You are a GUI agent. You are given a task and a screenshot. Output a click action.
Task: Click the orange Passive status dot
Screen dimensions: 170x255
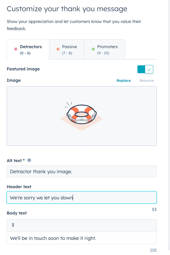pyautogui.click(x=58, y=49)
